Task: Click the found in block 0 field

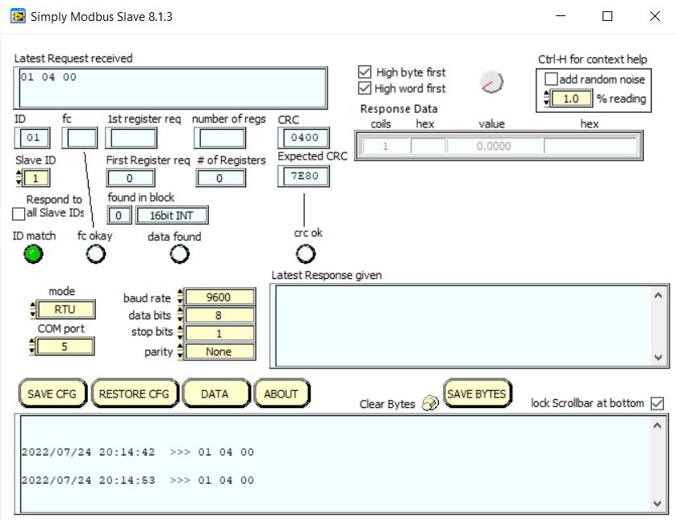Action: coord(119,215)
